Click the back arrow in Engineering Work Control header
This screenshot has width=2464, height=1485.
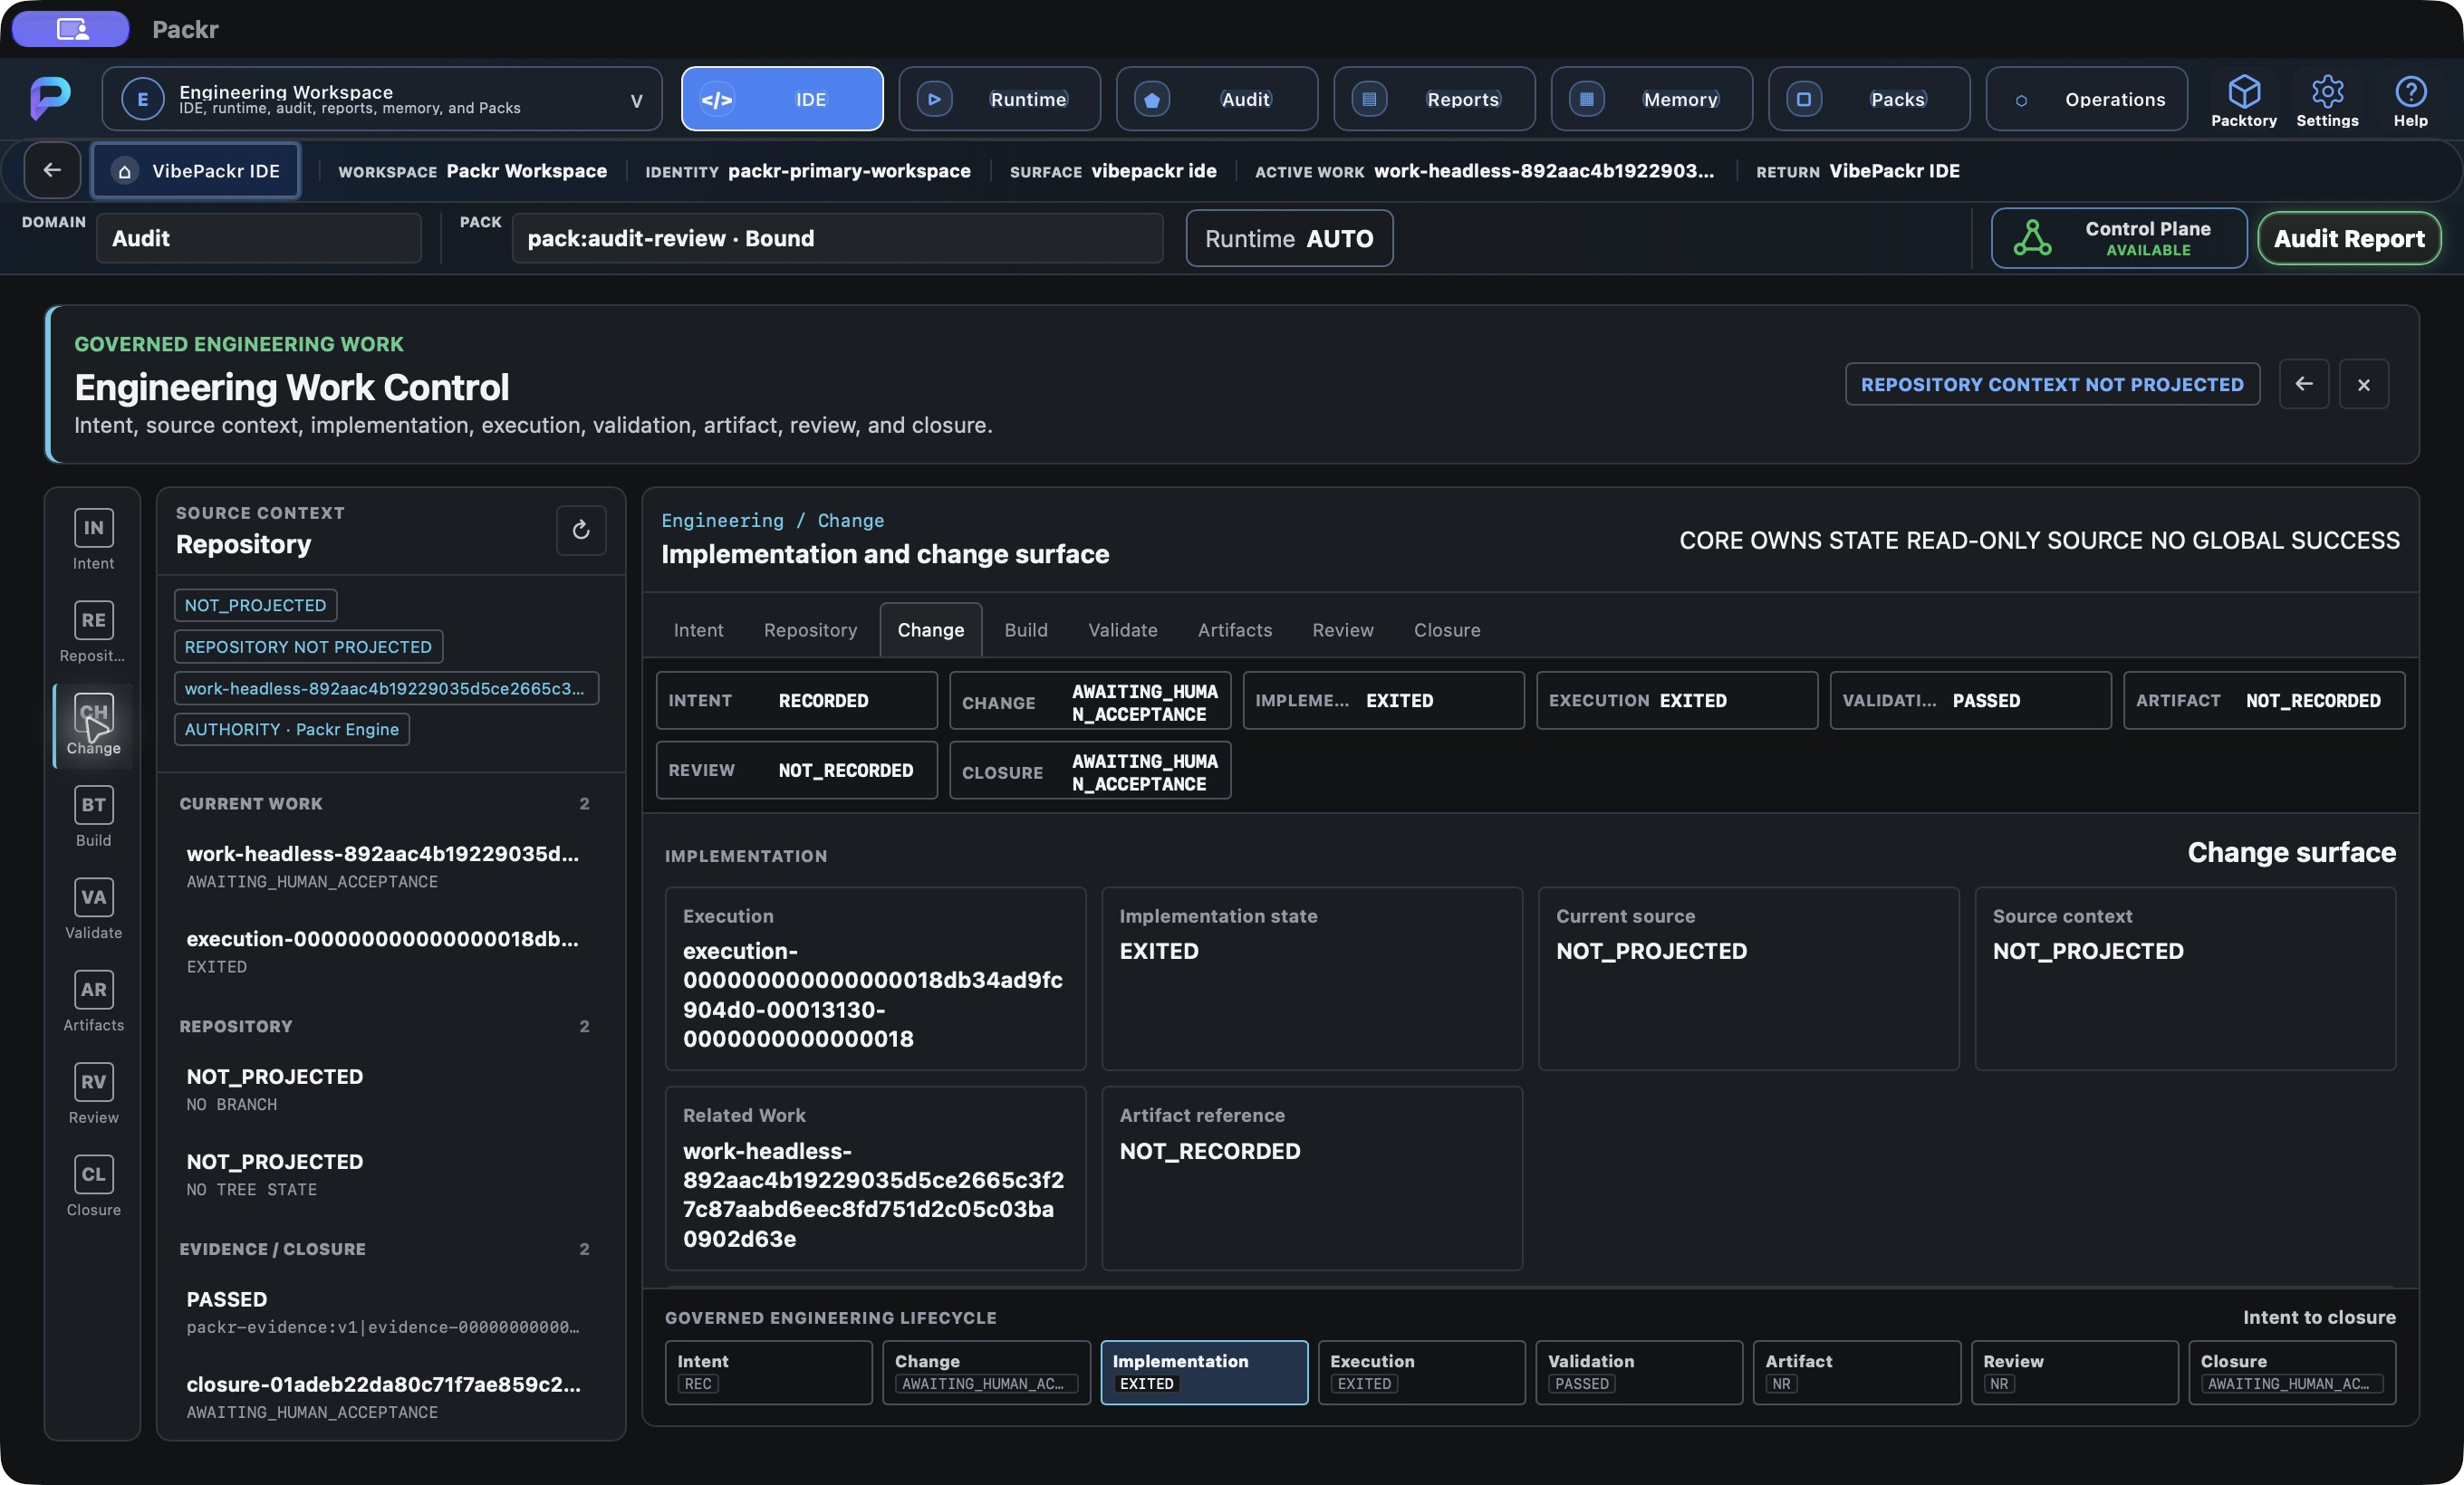point(2304,384)
